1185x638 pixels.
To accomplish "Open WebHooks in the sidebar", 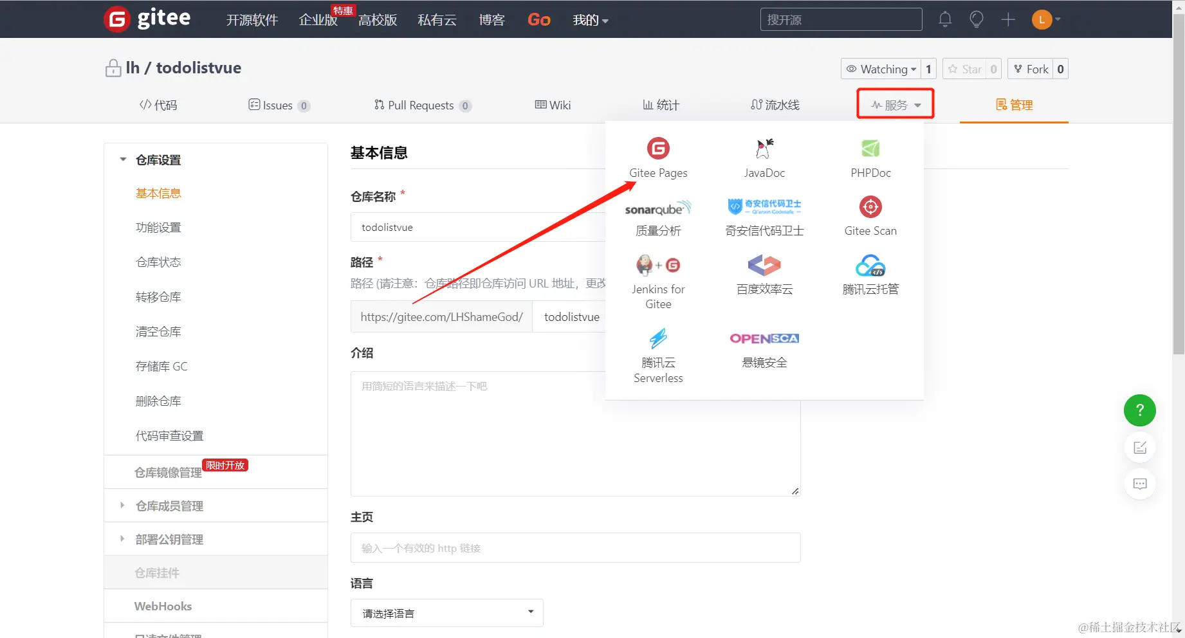I will pyautogui.click(x=163, y=606).
